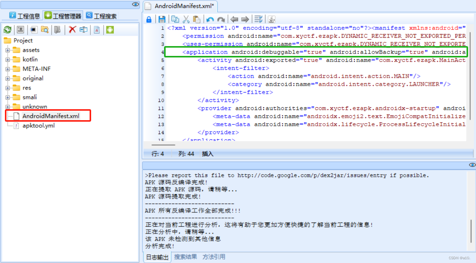This screenshot has width=476, height=263.
Task: Expand the res folder
Action: [x=8, y=88]
